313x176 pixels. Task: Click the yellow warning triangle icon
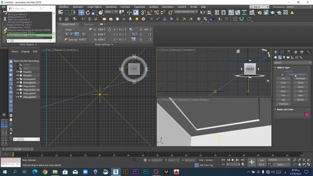[292, 13]
